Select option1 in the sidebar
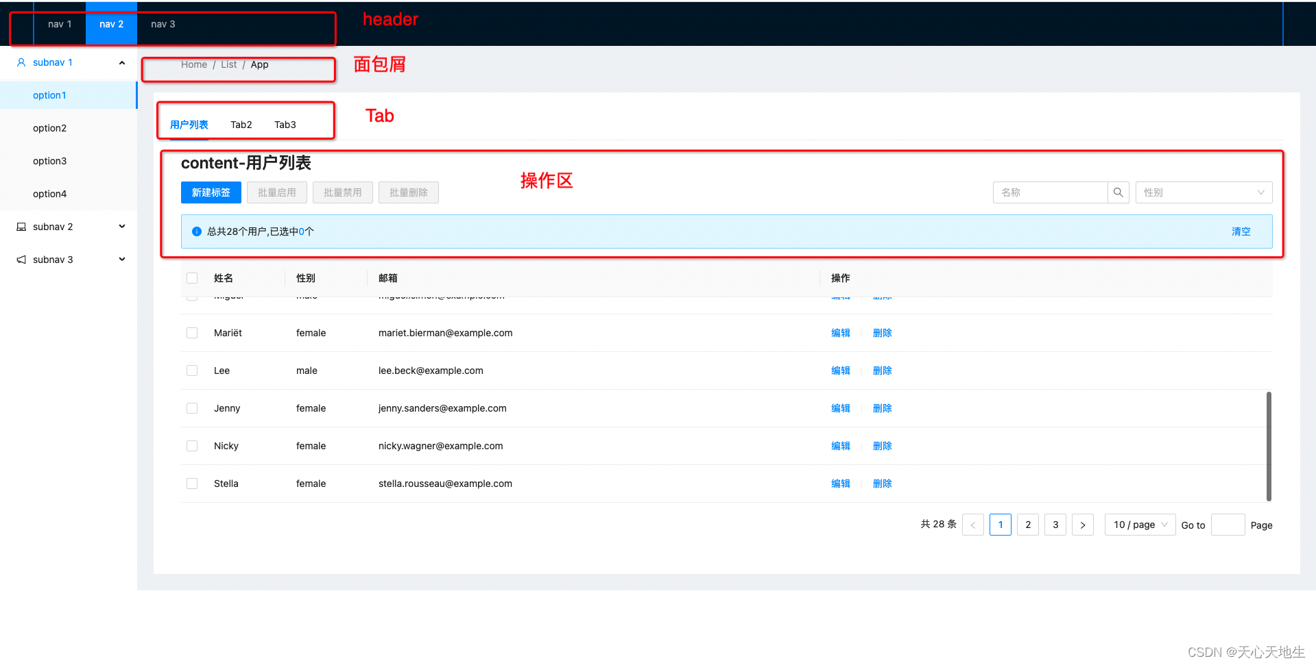Screen dimensions: 1316x665 (x=69, y=95)
